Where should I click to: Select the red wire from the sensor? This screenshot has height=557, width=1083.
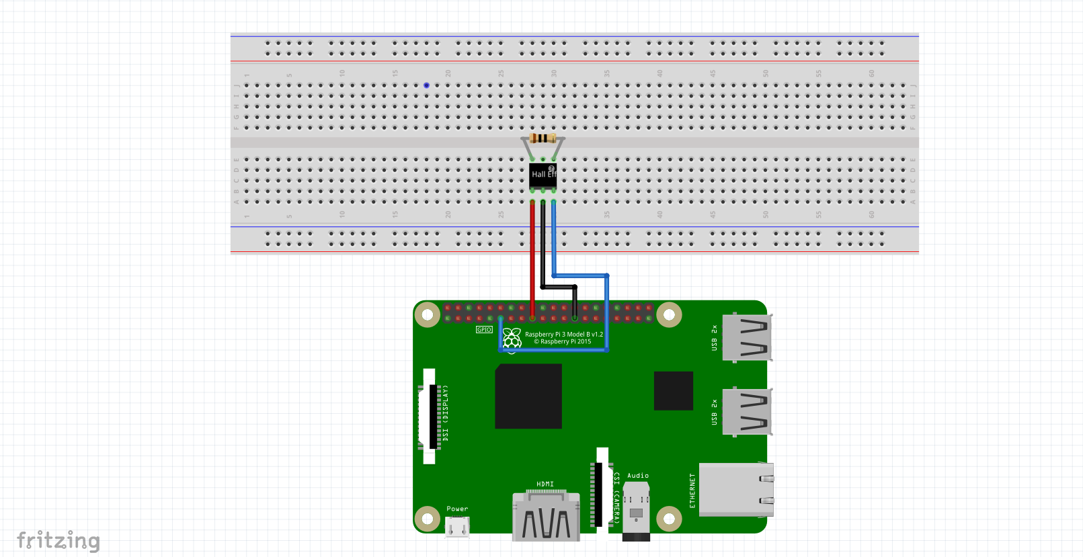point(532,259)
